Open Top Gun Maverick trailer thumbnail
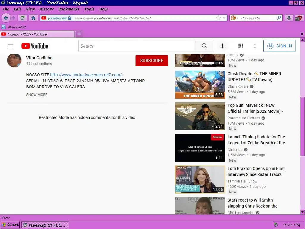Viewport: 305px width, 229px height. (200, 116)
